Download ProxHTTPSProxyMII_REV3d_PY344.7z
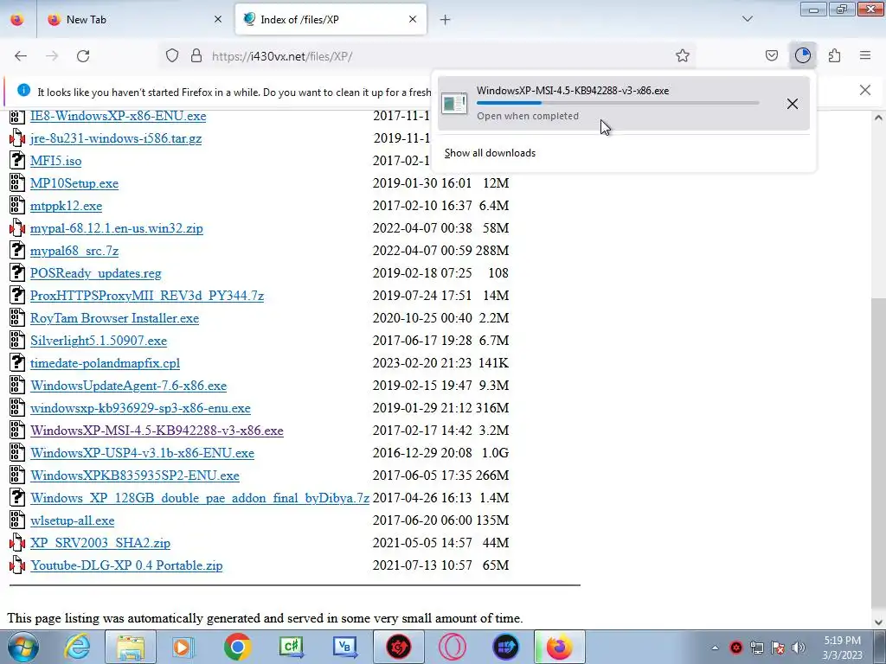Viewport: 886px width, 664px height. click(147, 296)
